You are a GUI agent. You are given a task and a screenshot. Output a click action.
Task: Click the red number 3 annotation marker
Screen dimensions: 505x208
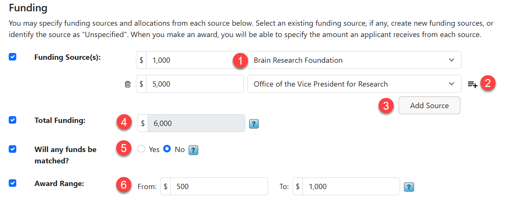tap(386, 106)
